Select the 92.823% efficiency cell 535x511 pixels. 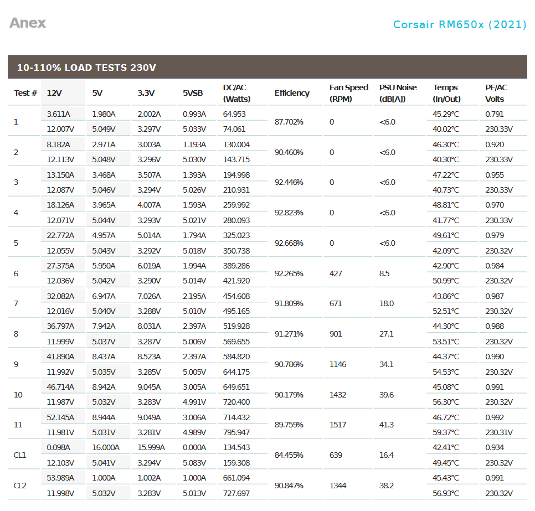click(x=289, y=213)
